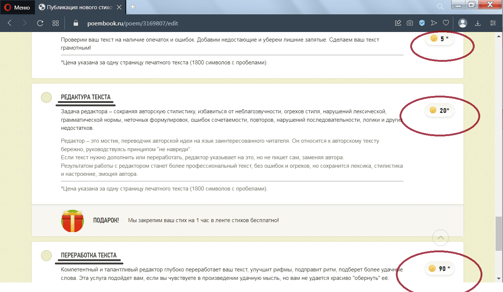Close the Публикация нового стихо tab
This screenshot has width=503, height=292.
coord(119,7)
